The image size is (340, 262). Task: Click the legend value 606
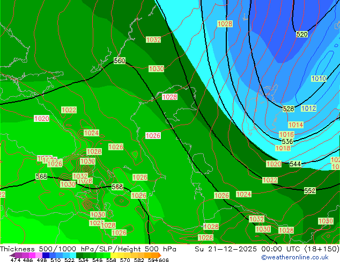[163, 260]
